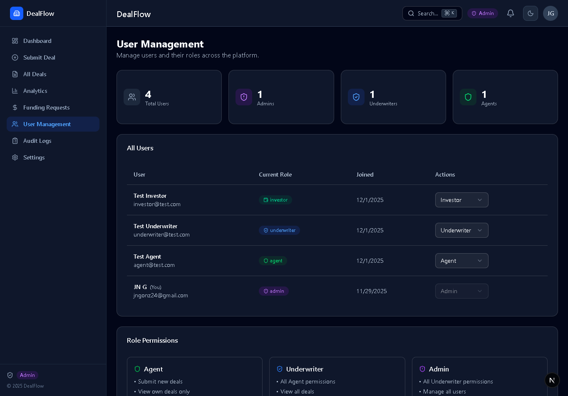The image size is (568, 396).
Task: Click the green Agents indicator icon
Action: [468, 97]
